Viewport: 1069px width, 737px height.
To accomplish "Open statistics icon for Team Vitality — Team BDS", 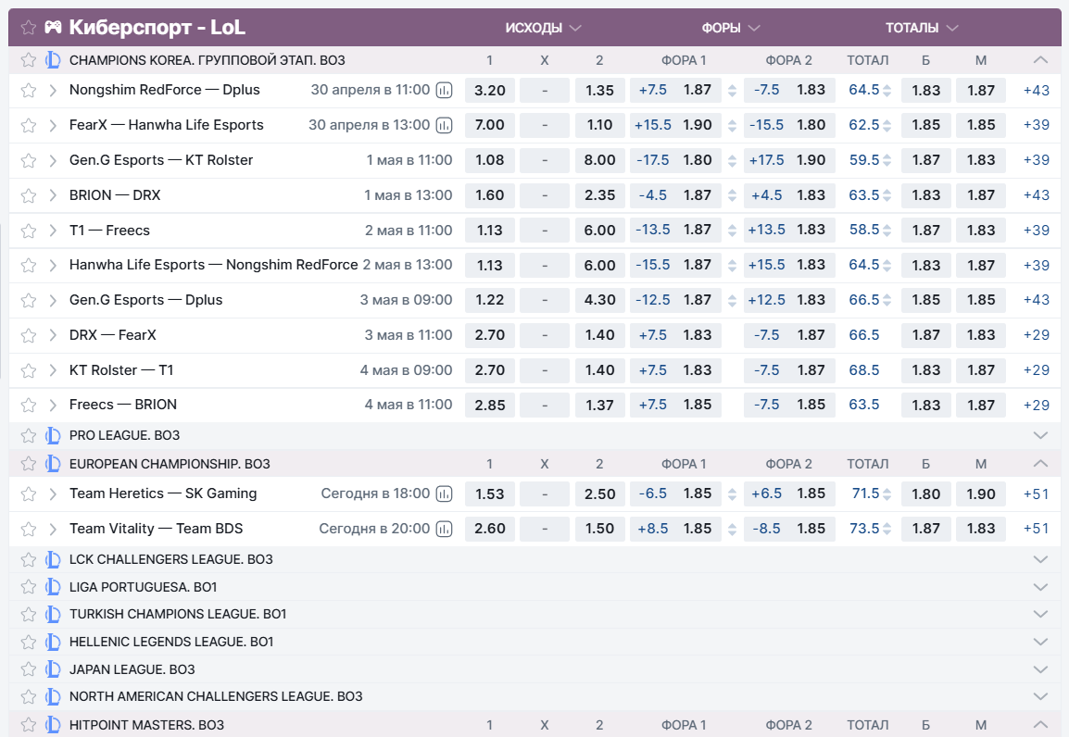I will point(445,529).
